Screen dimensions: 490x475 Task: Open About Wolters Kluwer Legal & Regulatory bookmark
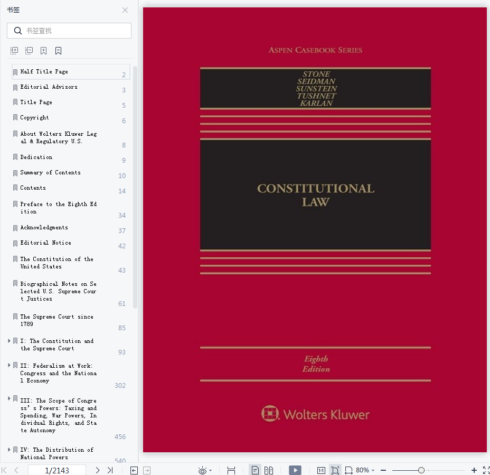click(x=59, y=137)
